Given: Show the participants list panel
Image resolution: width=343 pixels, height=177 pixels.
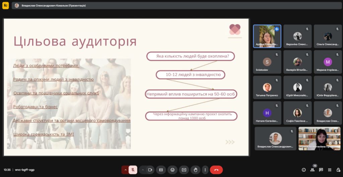Looking at the screenshot, I should 312,170.
